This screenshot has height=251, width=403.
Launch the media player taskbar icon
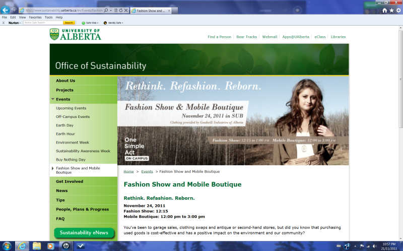(x=50, y=246)
